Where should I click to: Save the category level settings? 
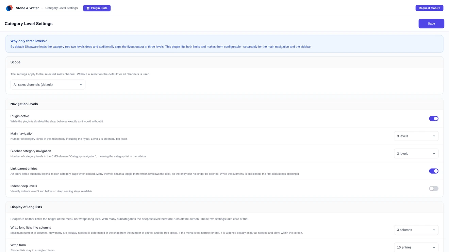point(431,24)
